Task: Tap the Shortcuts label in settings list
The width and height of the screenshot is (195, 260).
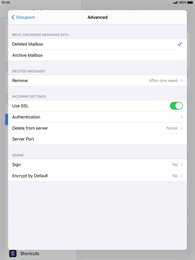Action: tap(30, 253)
